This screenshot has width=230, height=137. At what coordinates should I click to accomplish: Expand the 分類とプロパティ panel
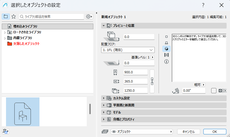[164, 119]
